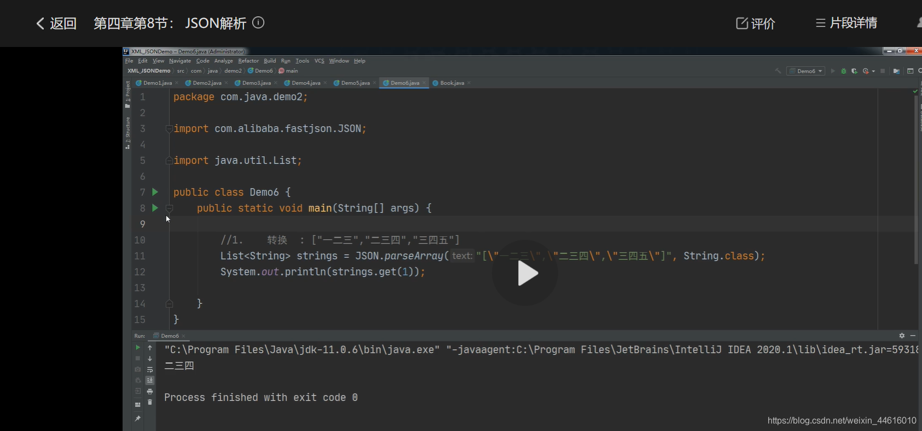Click the Print console icon
Screen dimensions: 922x431
coord(150,391)
